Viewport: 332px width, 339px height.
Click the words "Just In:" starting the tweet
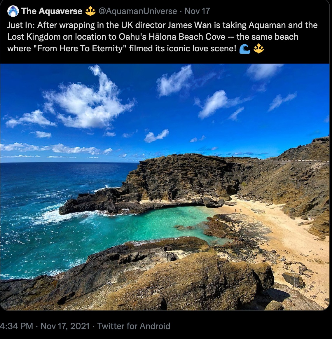pos(21,25)
